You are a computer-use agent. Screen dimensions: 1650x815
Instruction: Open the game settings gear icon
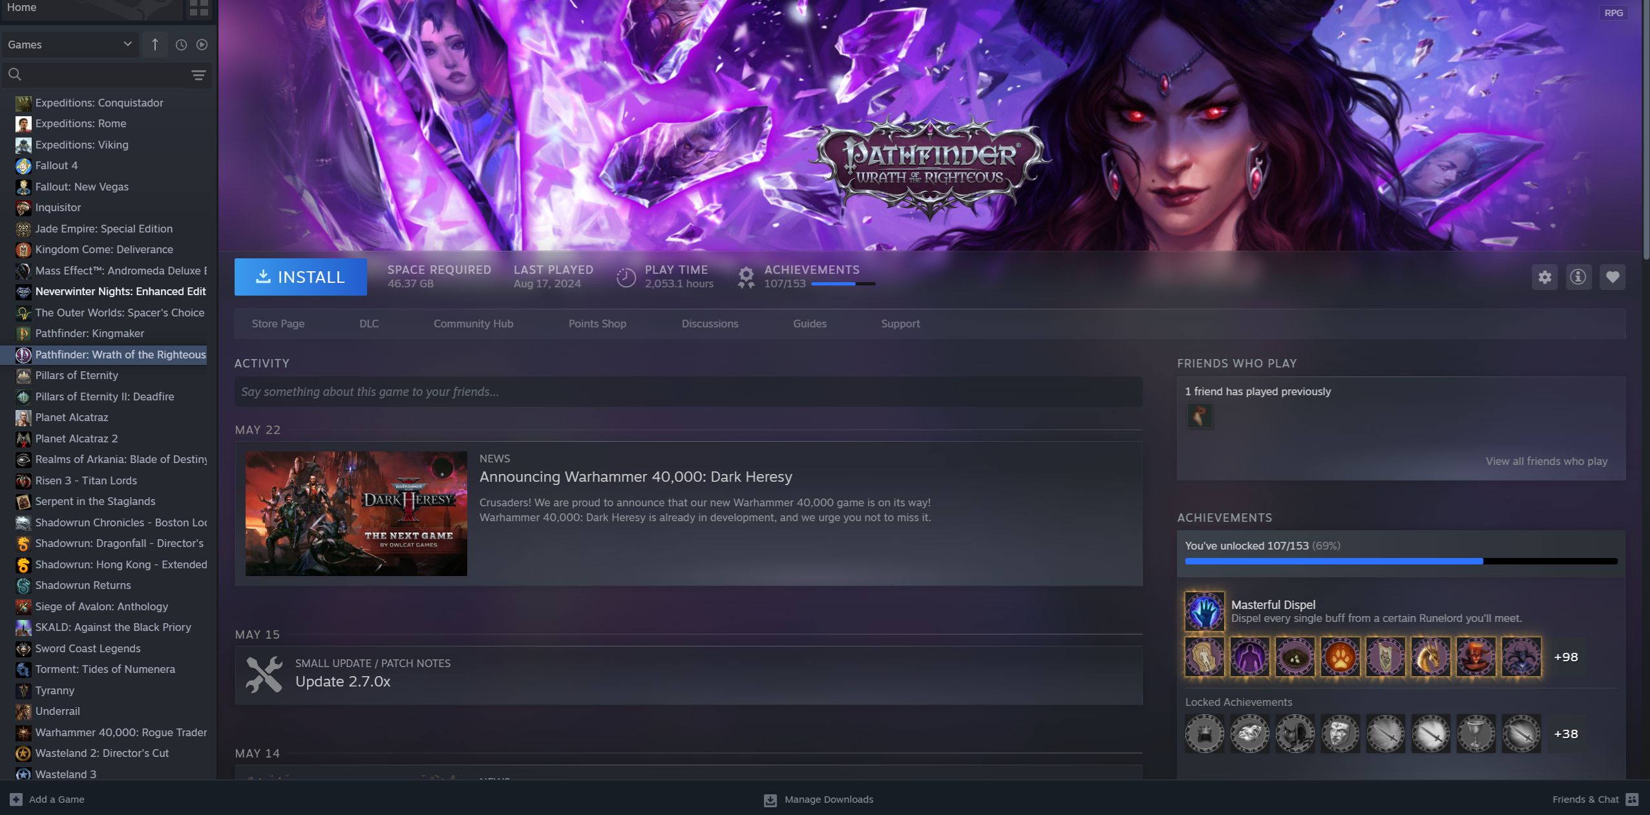pyautogui.click(x=1545, y=277)
